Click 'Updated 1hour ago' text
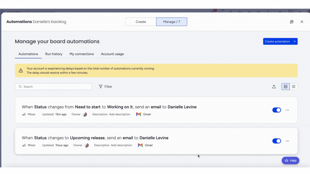This screenshot has width=310, height=174. point(55,145)
